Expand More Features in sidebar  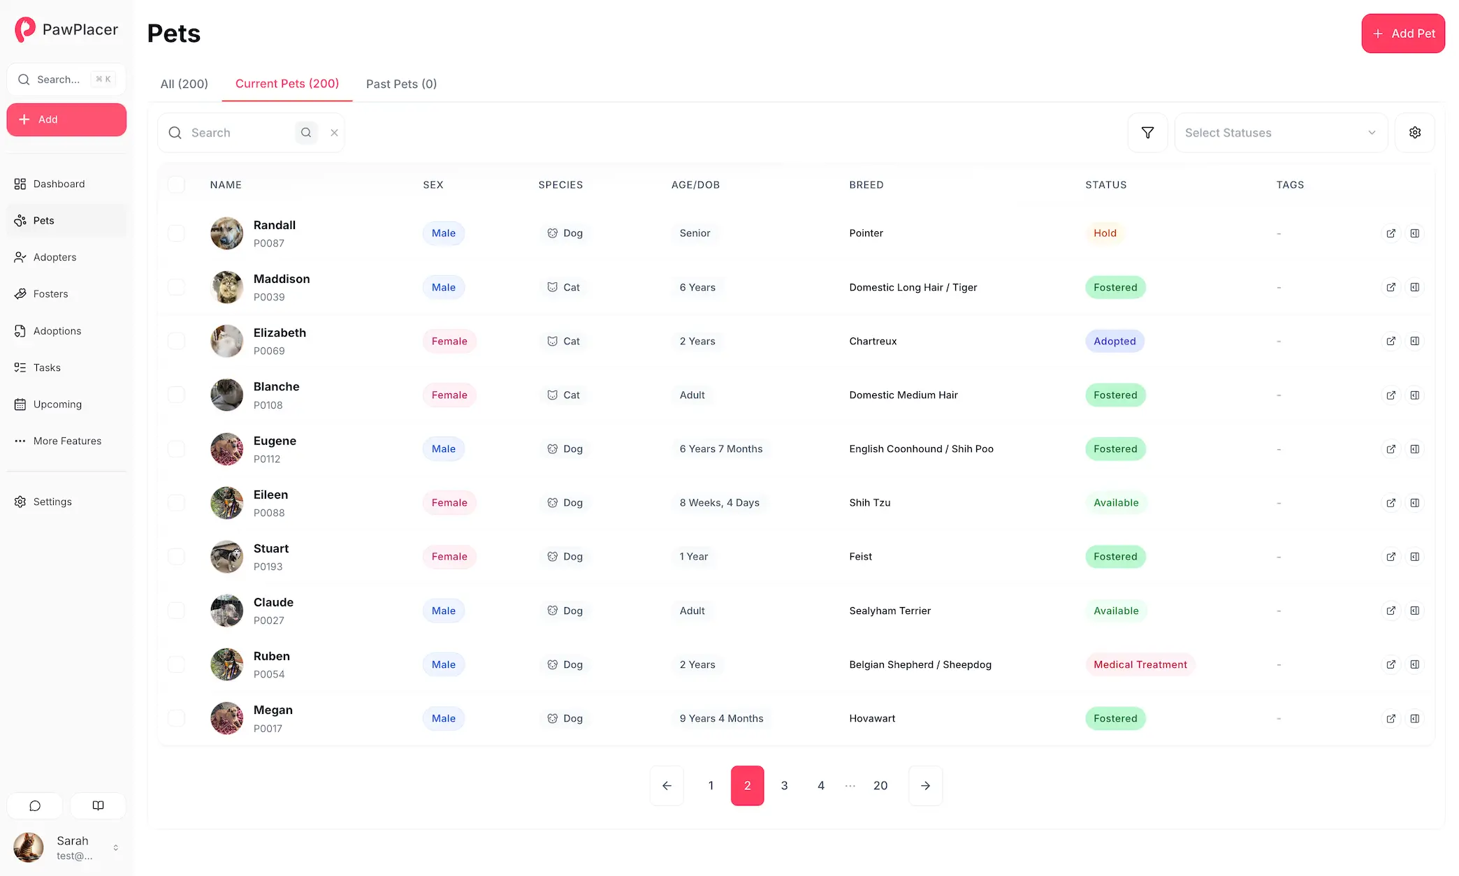click(x=67, y=441)
